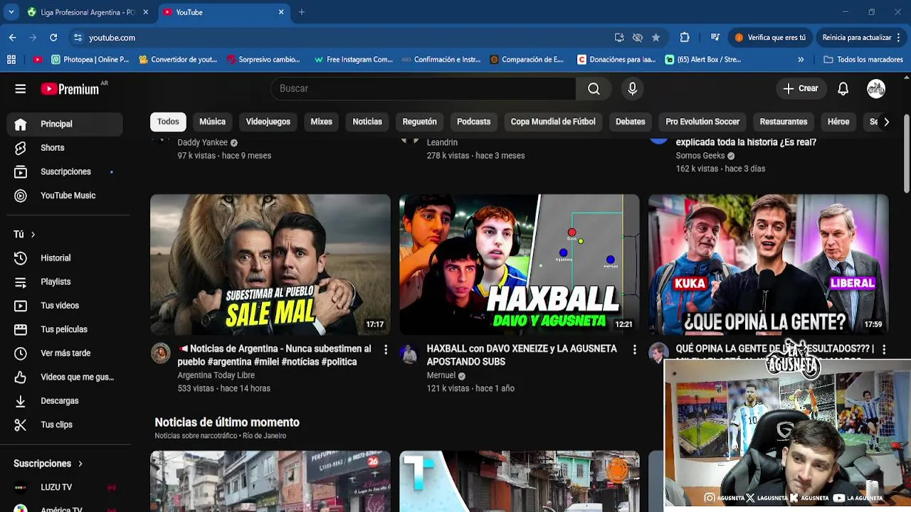The height and width of the screenshot is (512, 911).
Task: Open the notifications bell
Action: (843, 89)
